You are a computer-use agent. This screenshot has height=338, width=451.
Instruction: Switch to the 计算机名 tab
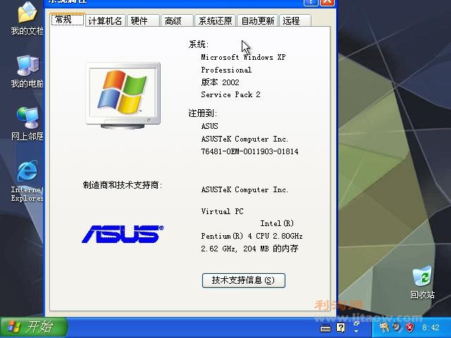pos(105,20)
